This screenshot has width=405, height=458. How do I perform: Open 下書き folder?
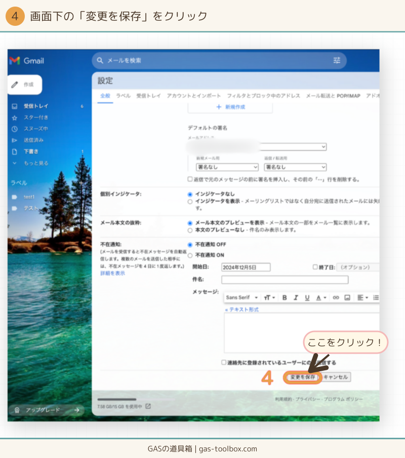pyautogui.click(x=31, y=151)
